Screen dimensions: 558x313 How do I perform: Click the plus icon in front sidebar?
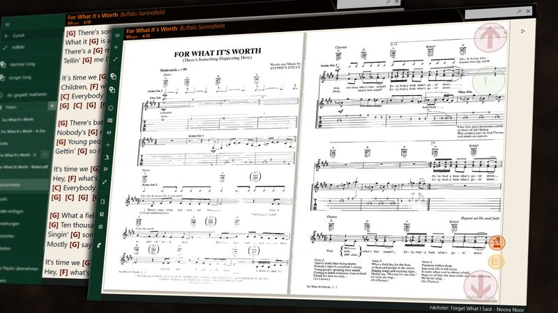pyautogui.click(x=108, y=145)
